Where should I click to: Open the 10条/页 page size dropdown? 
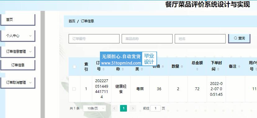94,108
